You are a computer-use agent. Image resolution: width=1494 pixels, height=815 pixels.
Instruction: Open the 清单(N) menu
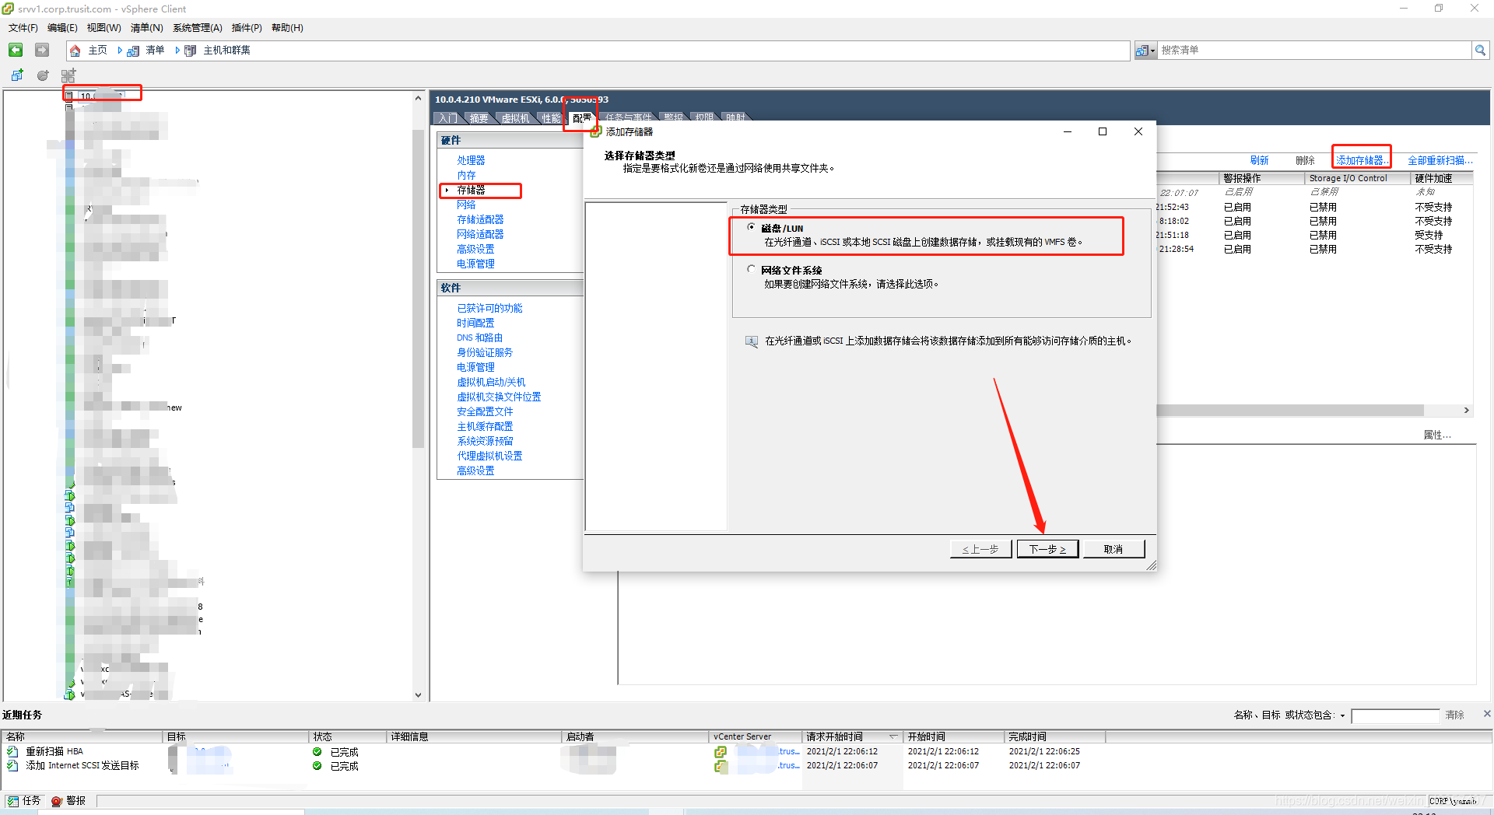coord(146,28)
